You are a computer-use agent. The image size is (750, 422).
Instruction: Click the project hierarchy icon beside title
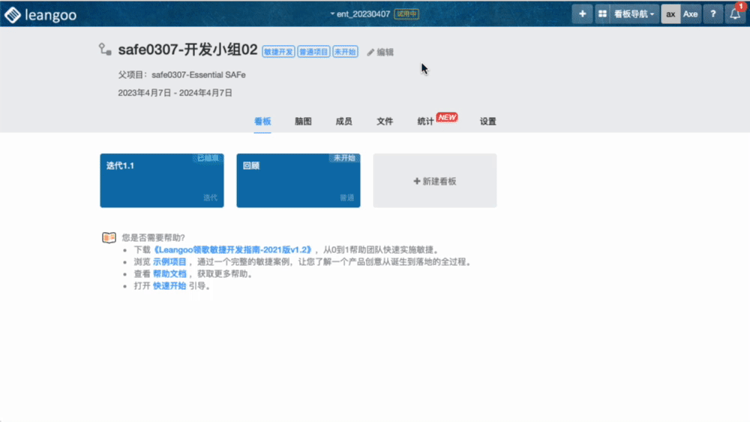(x=105, y=50)
